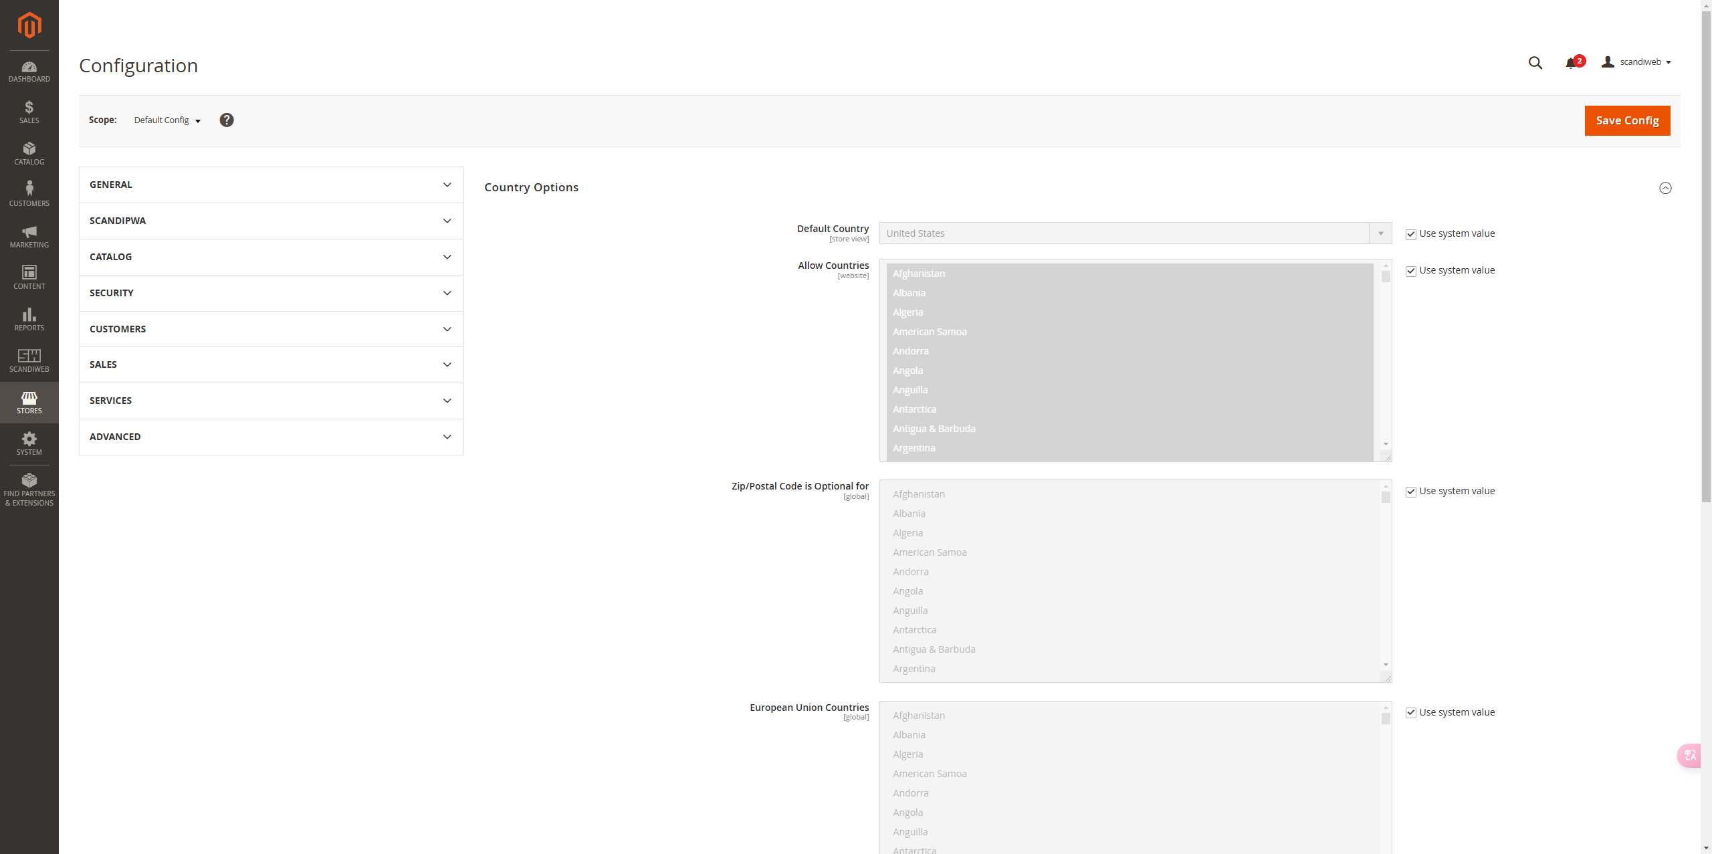Click the search magnifier icon
This screenshot has width=1712, height=854.
[1535, 63]
